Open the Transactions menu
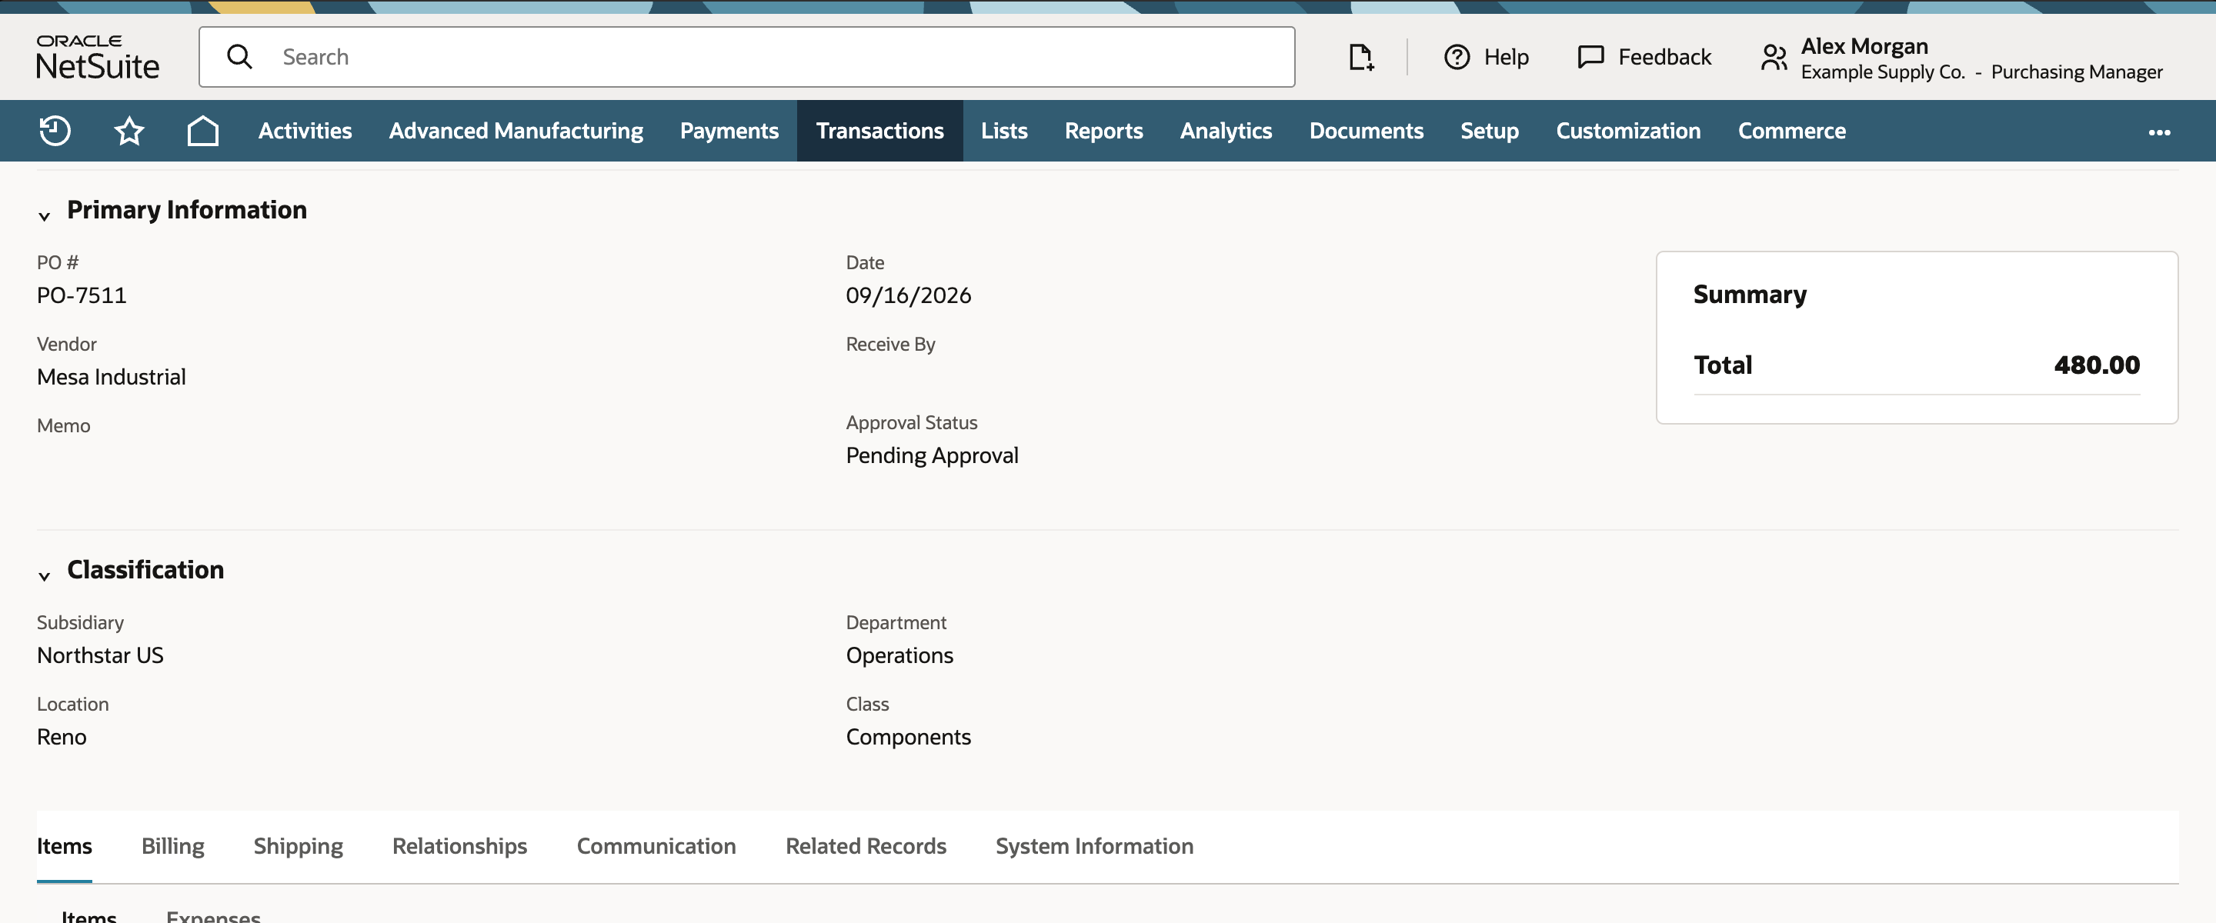 pyautogui.click(x=879, y=131)
